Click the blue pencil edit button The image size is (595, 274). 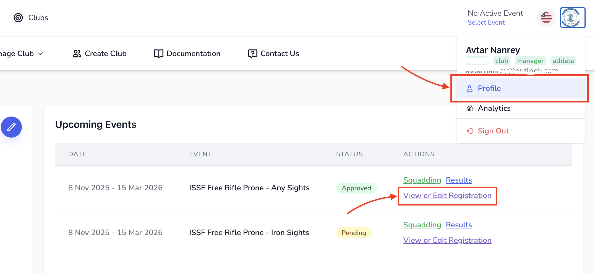(x=11, y=127)
